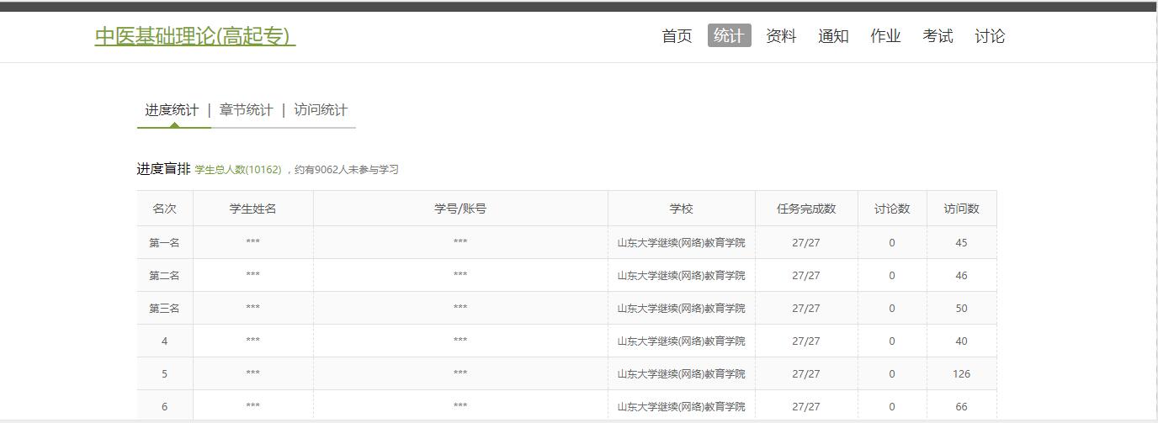Viewport: 1158px width, 423px height.
Task: Click the 访问数 column header
Action: [961, 209]
